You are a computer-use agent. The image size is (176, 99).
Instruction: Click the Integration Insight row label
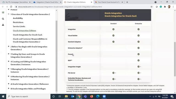click(x=74, y=67)
